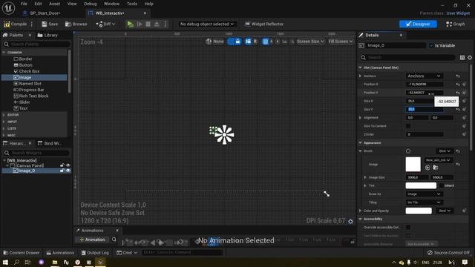This screenshot has width=475, height=267.
Task: Open details property matrix grid icon
Action: (462, 58)
